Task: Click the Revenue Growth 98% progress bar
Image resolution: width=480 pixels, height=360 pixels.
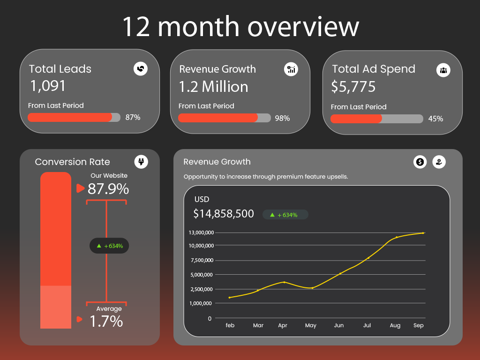Action: pyautogui.click(x=224, y=118)
